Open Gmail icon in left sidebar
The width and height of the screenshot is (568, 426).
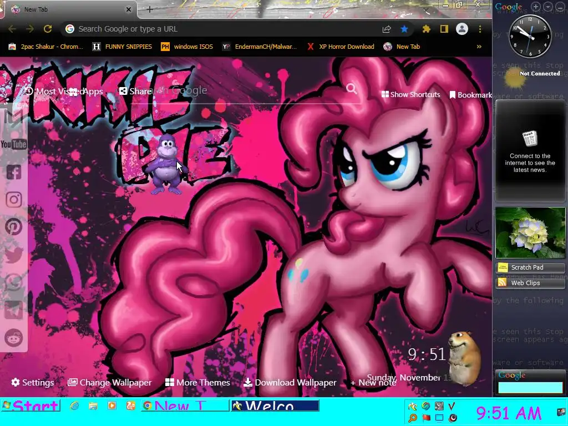pyautogui.click(x=14, y=117)
